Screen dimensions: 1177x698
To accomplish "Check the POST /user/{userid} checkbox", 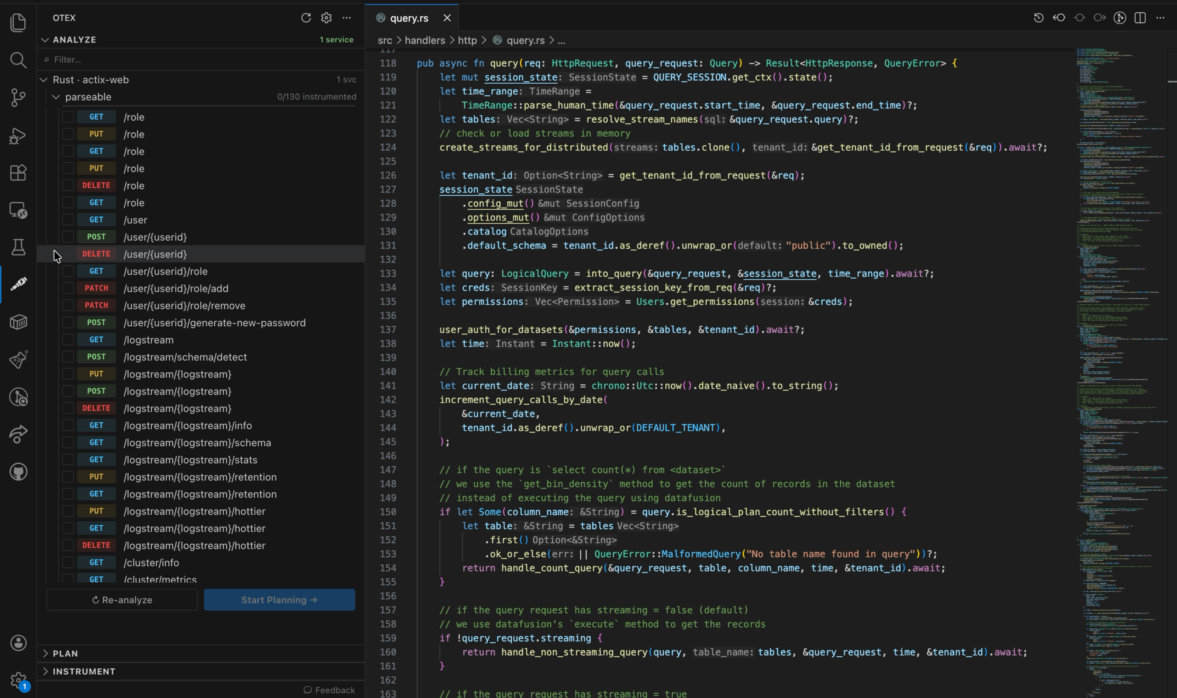I will click(x=68, y=237).
